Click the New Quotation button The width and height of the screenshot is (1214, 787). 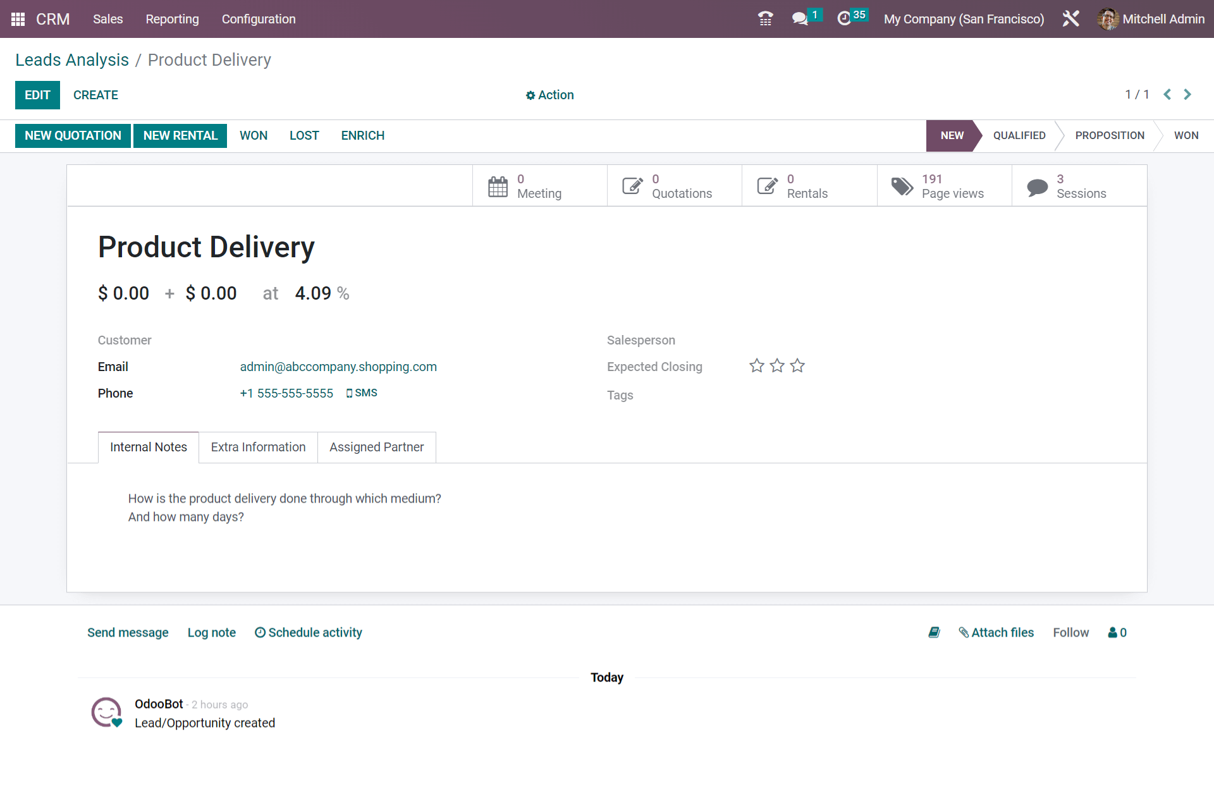(x=73, y=135)
